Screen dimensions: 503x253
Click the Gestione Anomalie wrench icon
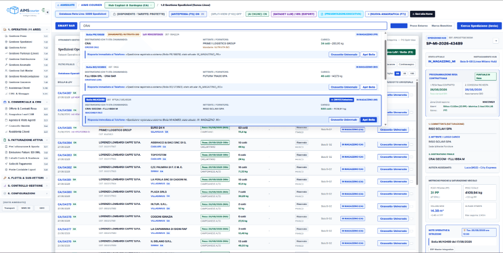coord(6,65)
